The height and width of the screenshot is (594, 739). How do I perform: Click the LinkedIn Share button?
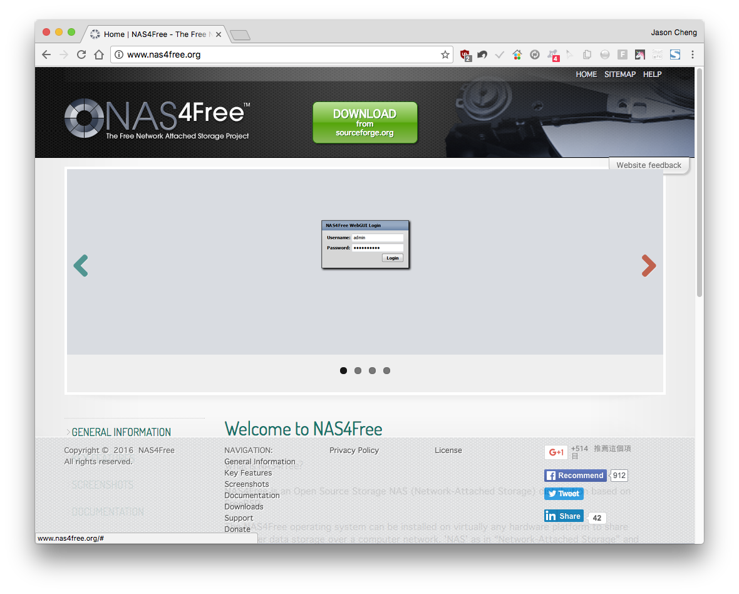tap(564, 516)
